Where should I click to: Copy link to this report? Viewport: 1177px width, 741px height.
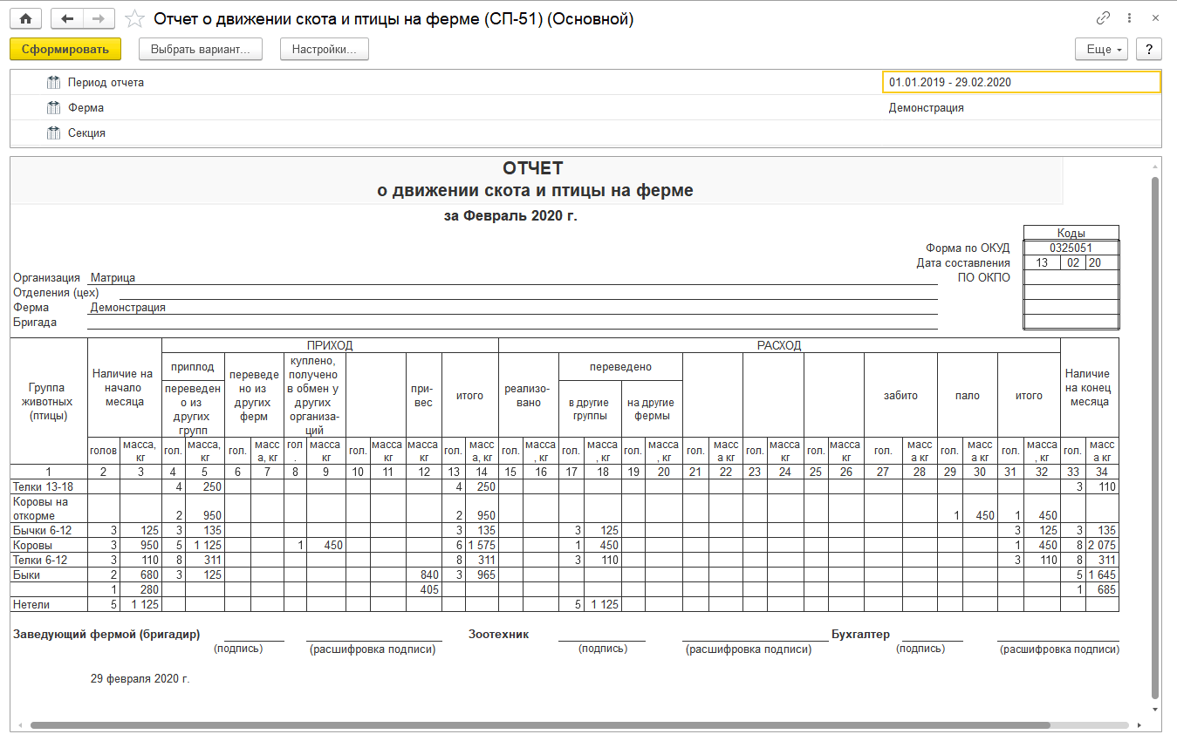tap(1104, 18)
